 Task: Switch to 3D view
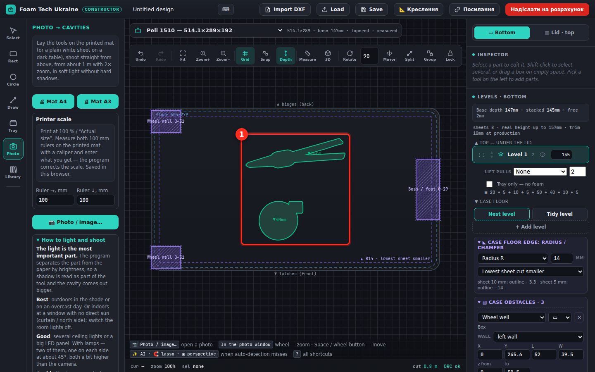(x=328, y=56)
